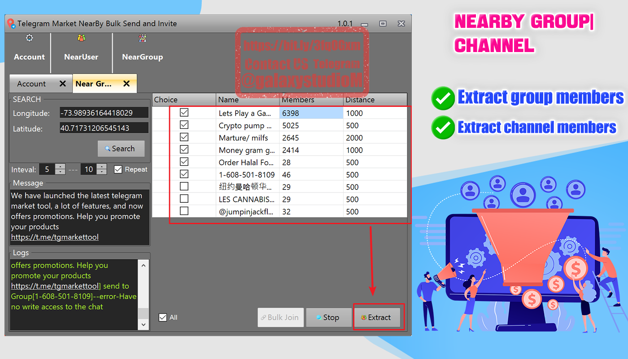
Task: Open the Account section via gear icon
Action: [29, 39]
